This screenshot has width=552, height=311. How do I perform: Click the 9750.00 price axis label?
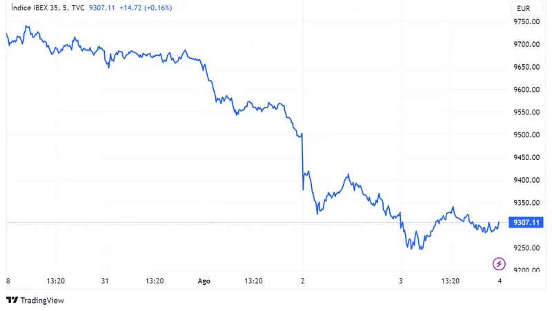[526, 22]
